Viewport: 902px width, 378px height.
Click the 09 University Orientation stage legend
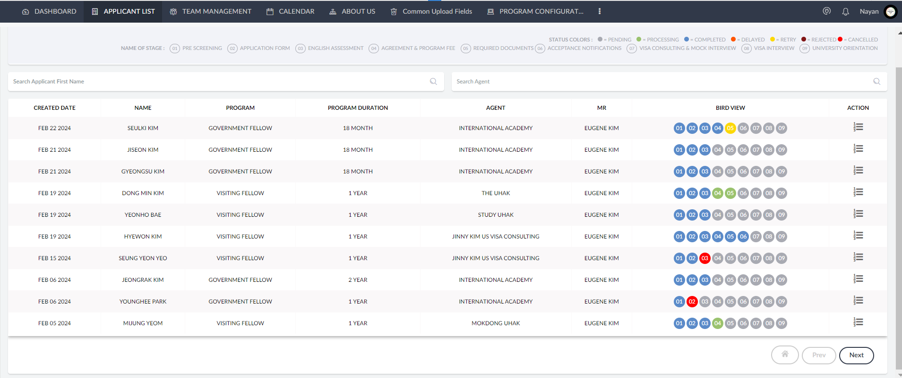click(x=839, y=48)
